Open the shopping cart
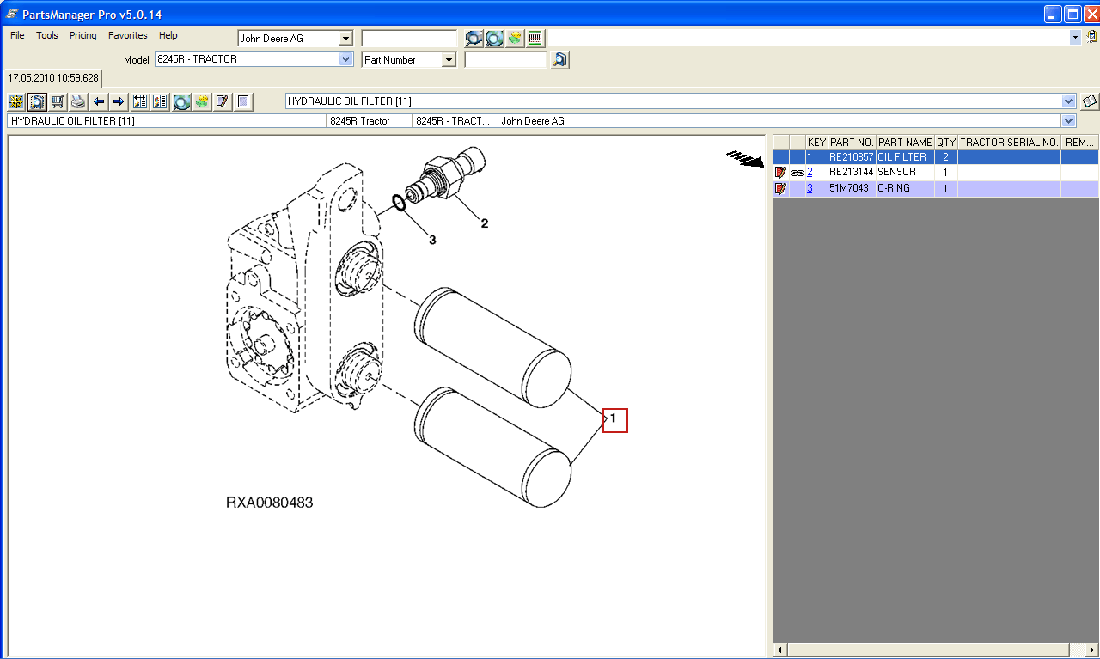 point(58,101)
